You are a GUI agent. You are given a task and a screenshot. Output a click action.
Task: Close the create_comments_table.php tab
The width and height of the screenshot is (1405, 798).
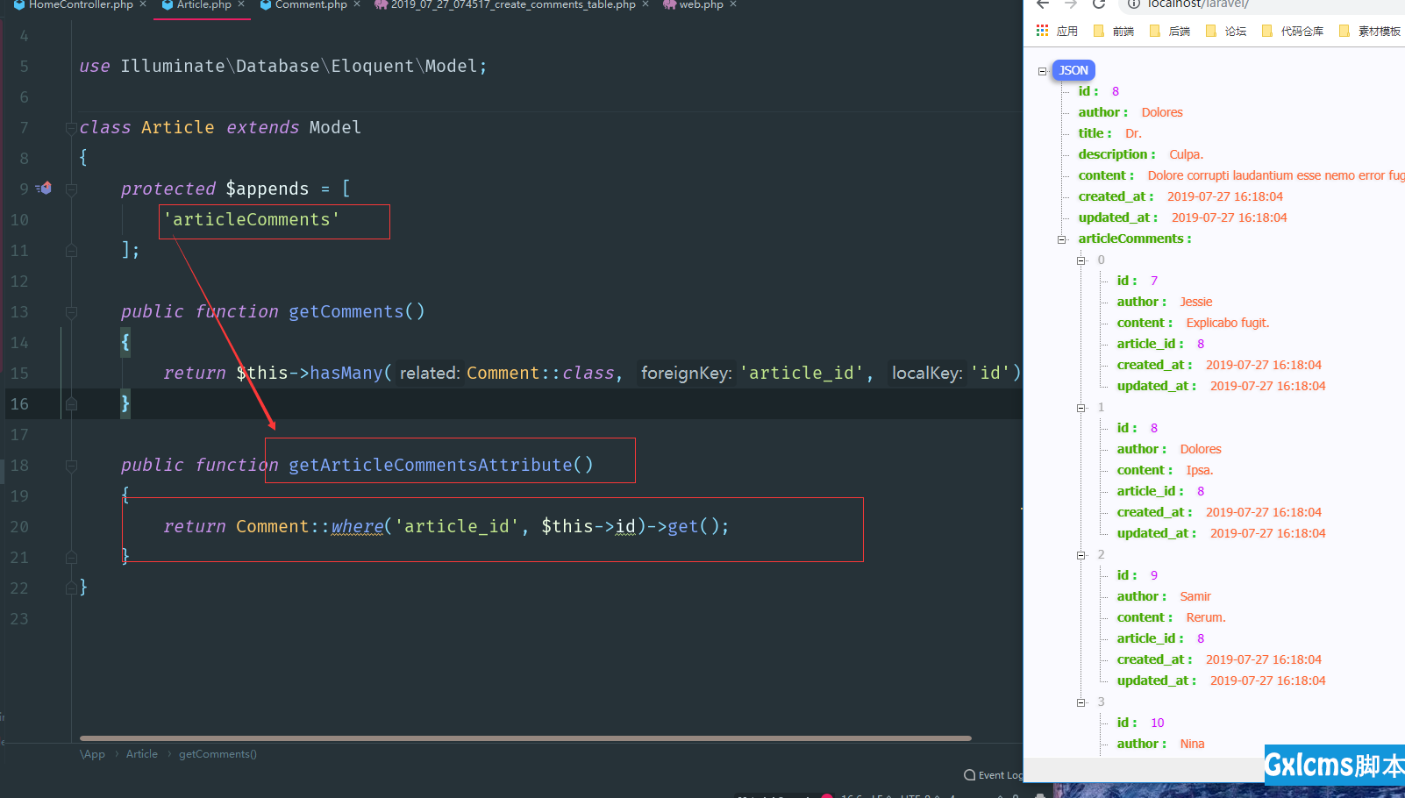click(645, 4)
